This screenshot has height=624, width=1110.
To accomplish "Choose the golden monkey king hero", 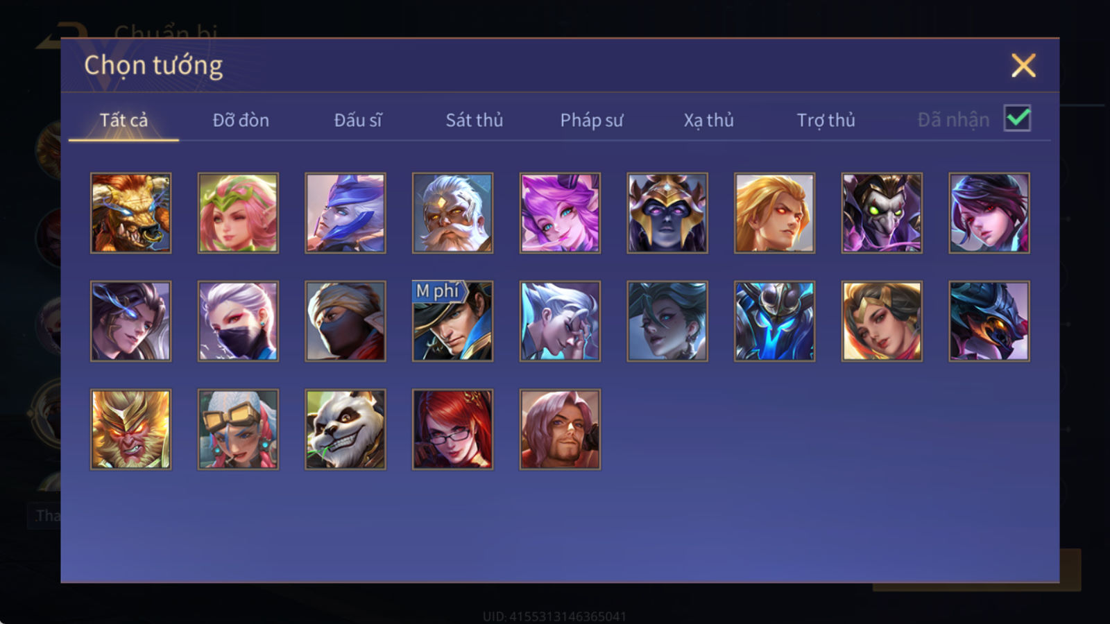I will coord(131,429).
